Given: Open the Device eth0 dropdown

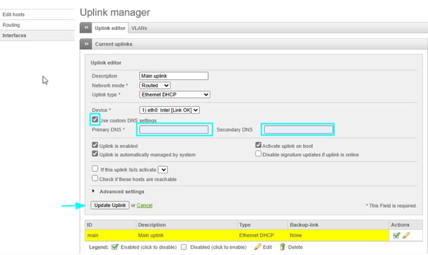Looking at the screenshot, I should click(x=174, y=110).
